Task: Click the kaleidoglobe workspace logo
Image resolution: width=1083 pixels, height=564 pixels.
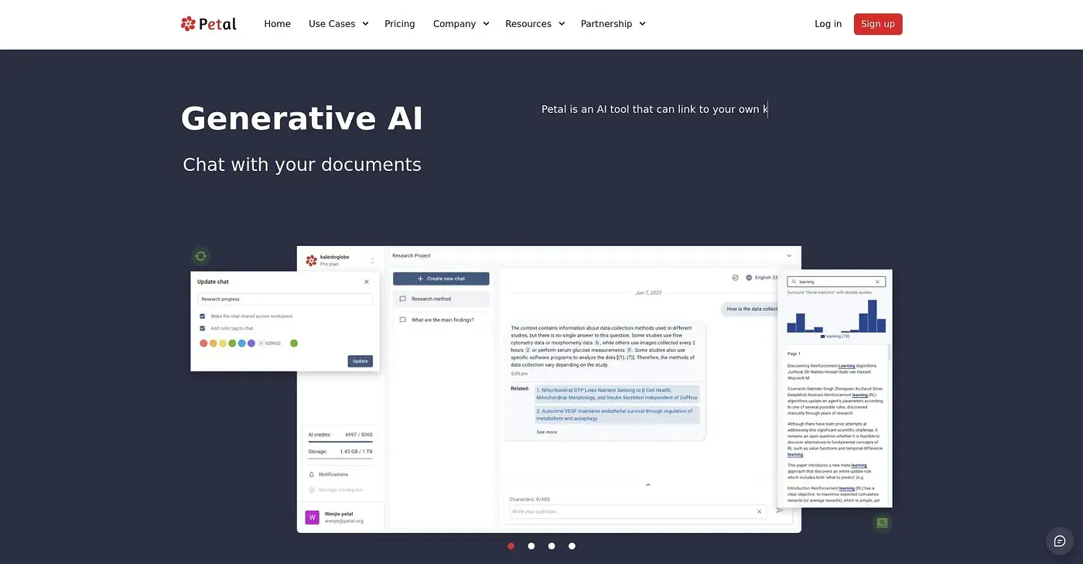Action: tap(312, 261)
